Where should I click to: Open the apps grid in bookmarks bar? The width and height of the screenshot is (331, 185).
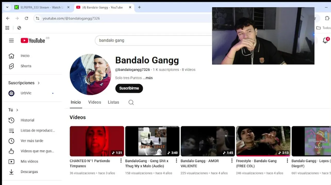coord(7,28)
